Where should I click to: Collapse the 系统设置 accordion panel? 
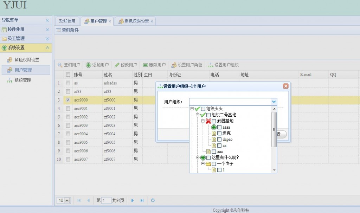point(47,48)
